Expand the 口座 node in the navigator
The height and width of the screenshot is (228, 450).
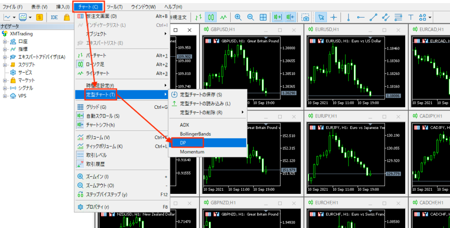[5, 42]
